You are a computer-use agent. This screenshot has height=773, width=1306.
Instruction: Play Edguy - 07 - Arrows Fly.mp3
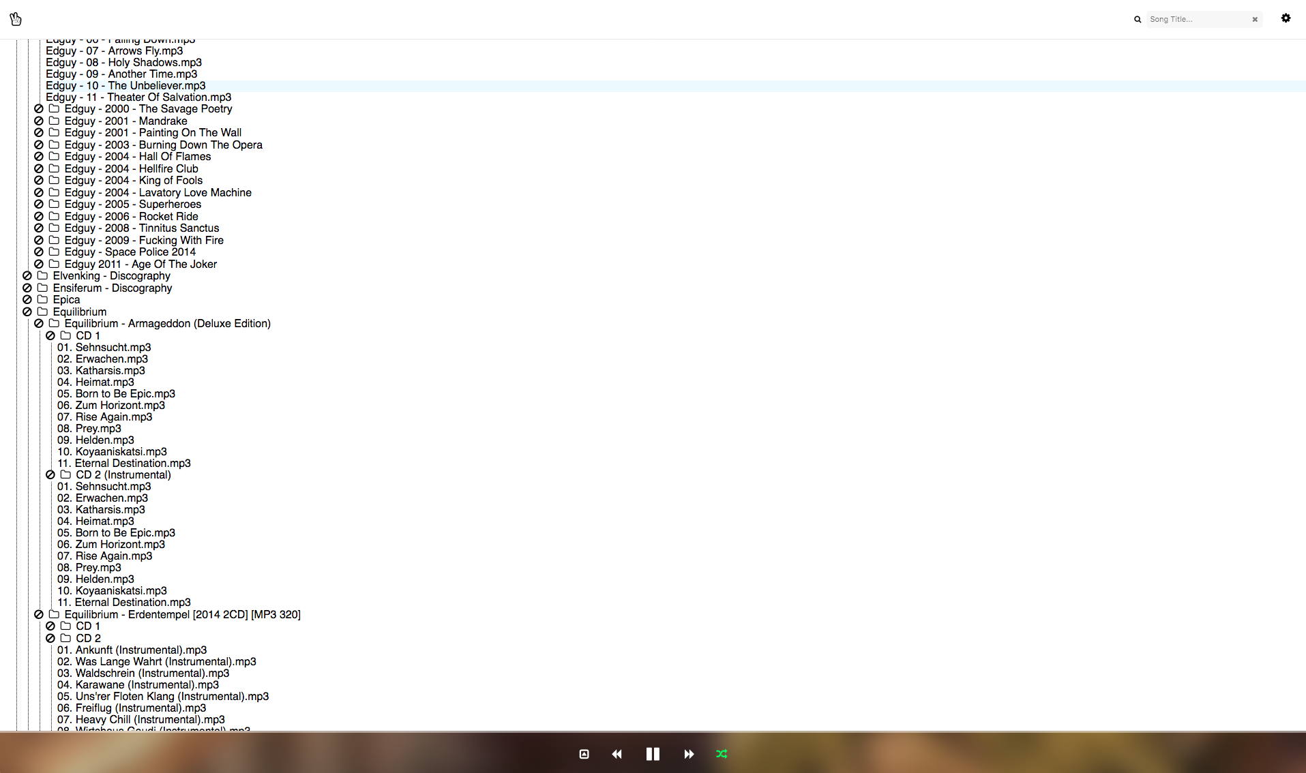[x=115, y=51]
